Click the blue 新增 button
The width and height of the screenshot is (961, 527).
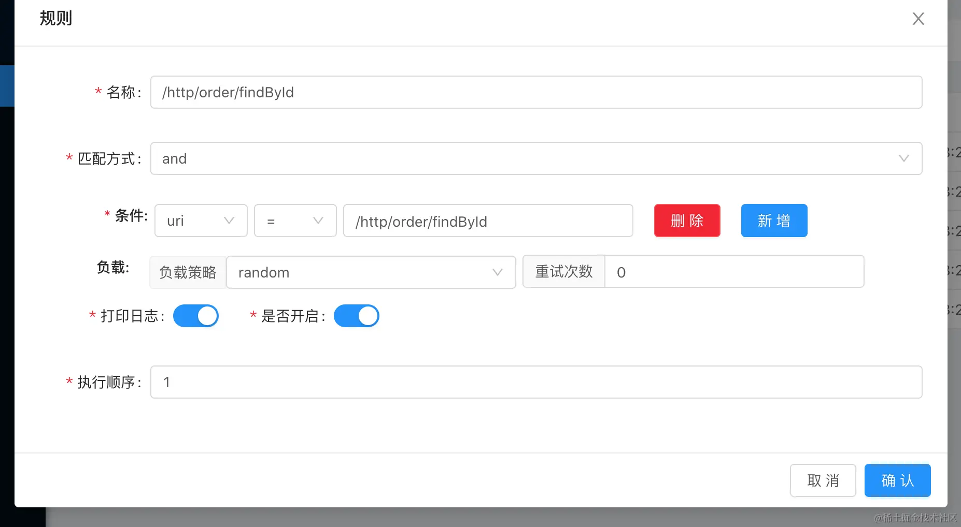(774, 221)
